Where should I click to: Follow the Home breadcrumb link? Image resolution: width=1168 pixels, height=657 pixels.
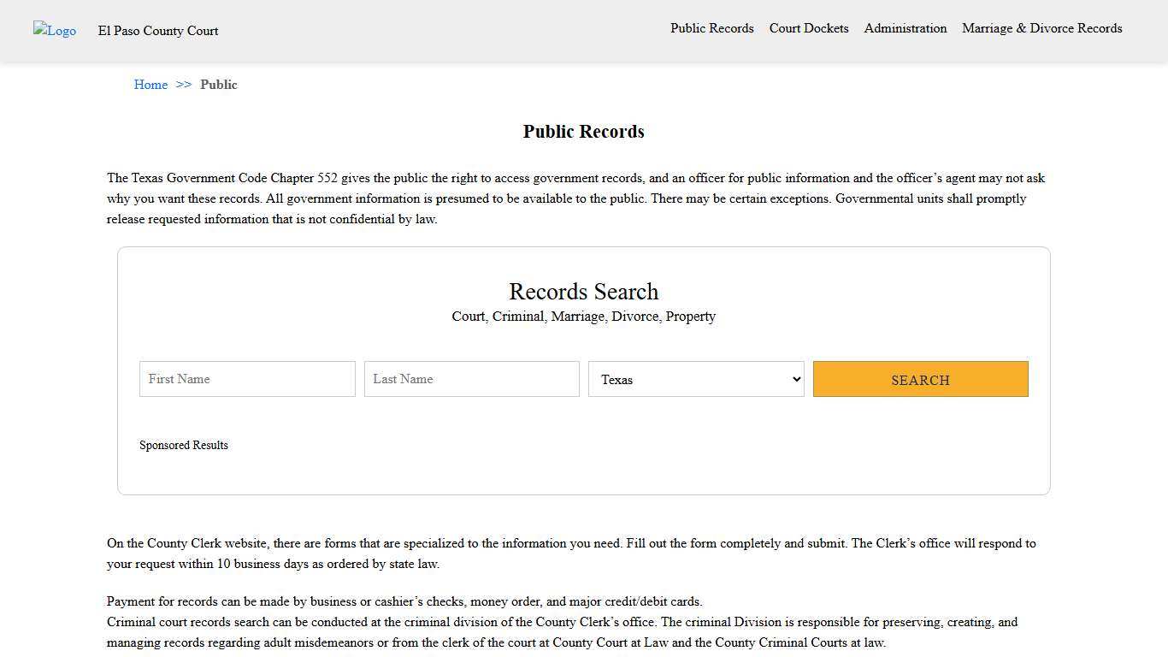tap(150, 85)
